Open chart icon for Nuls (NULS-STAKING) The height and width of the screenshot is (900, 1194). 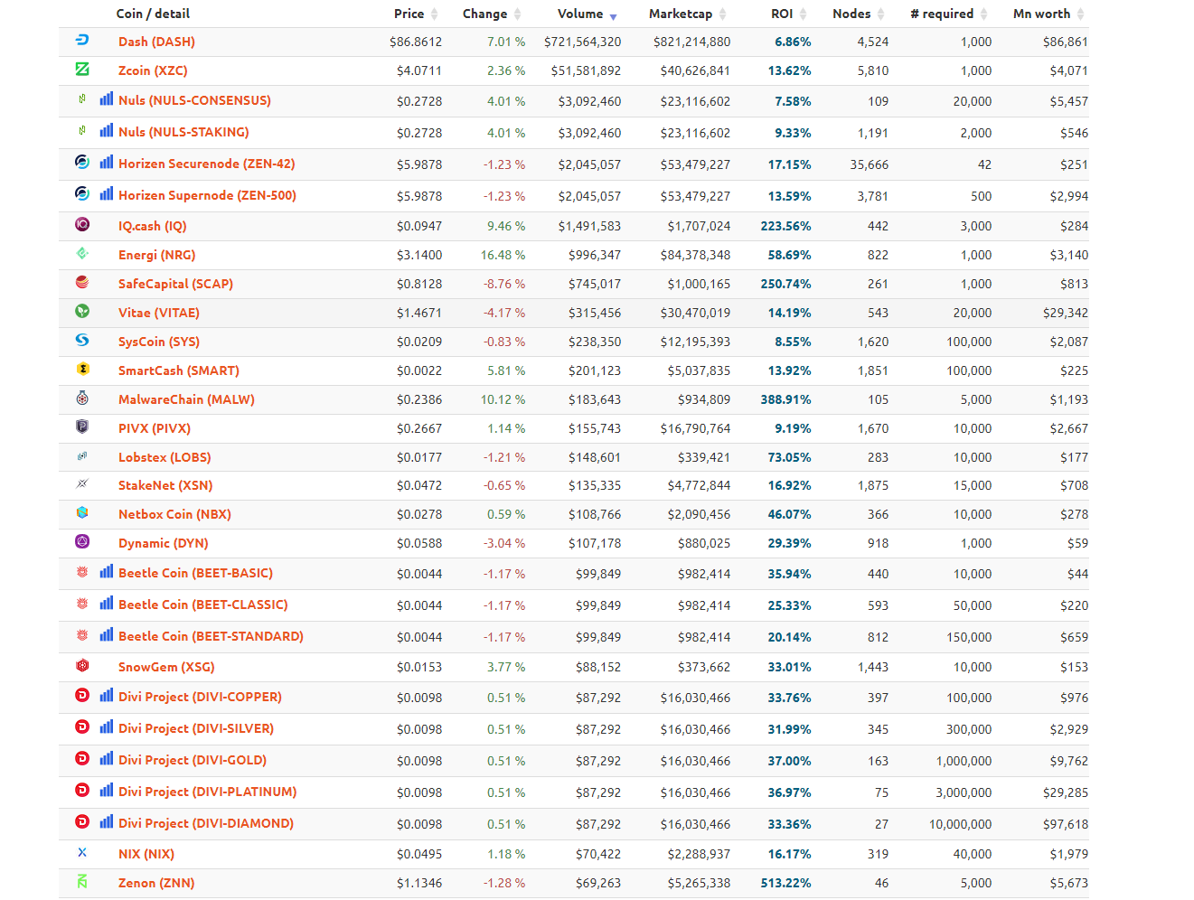click(107, 130)
